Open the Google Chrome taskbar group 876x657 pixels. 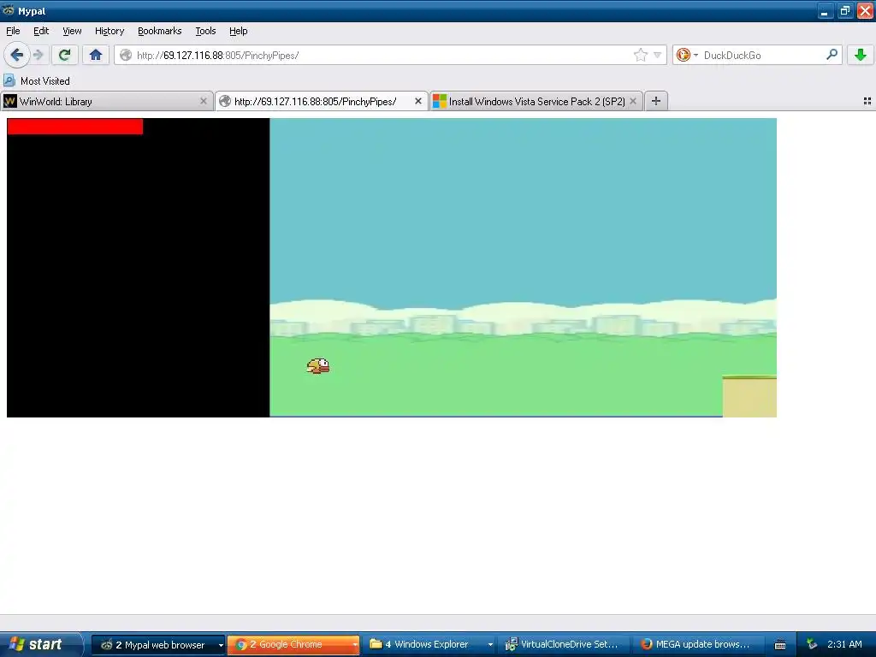tap(293, 645)
